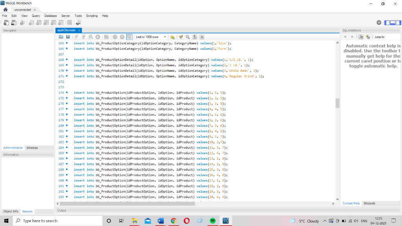This screenshot has width=402, height=226.
Task: Open a SQL file in the editor
Action: pos(61,36)
